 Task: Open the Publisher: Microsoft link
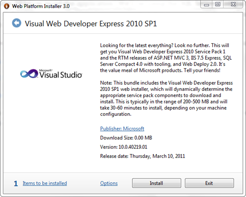pyautogui.click(x=122, y=129)
